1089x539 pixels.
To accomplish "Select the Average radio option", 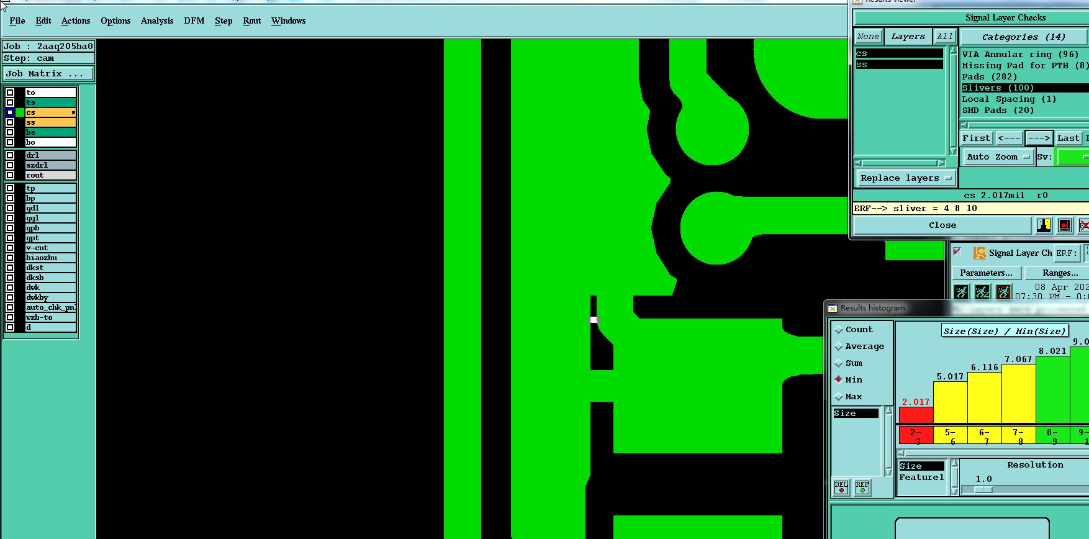I will [x=839, y=346].
